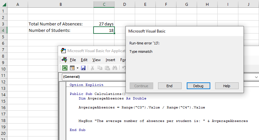The width and height of the screenshot is (259, 140).
Task: Click cell containing '27 days'
Action: (x=104, y=24)
